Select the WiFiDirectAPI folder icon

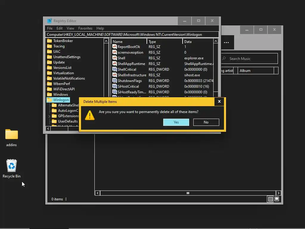pyautogui.click(x=50, y=89)
